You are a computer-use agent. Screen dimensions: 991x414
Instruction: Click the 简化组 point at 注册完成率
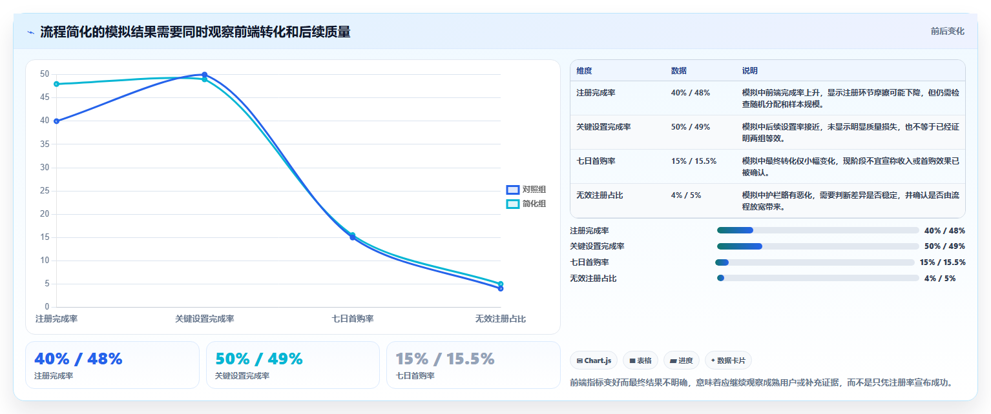click(57, 84)
